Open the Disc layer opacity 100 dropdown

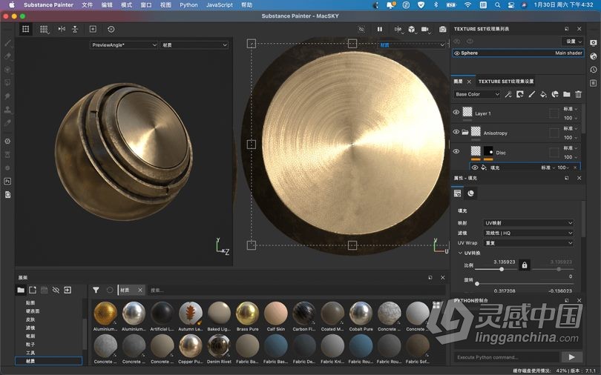(x=571, y=157)
